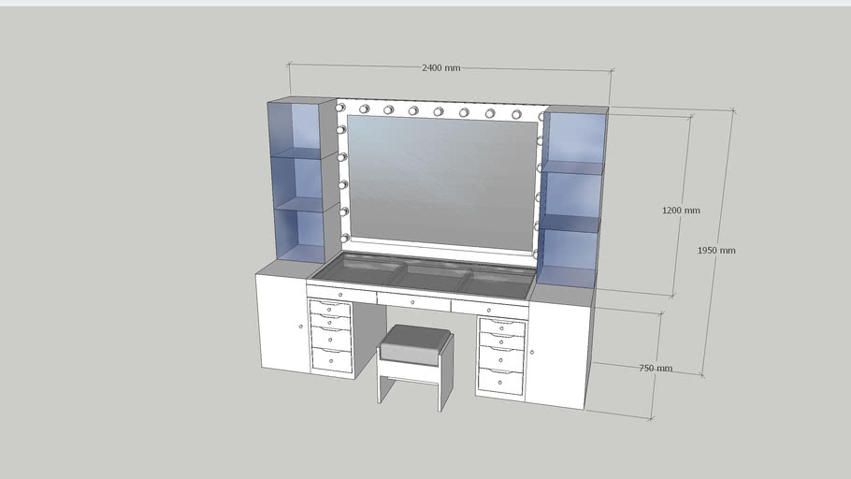Select the 1200 mm height dimension label
Screen dimensions: 851x479
[x=680, y=210]
